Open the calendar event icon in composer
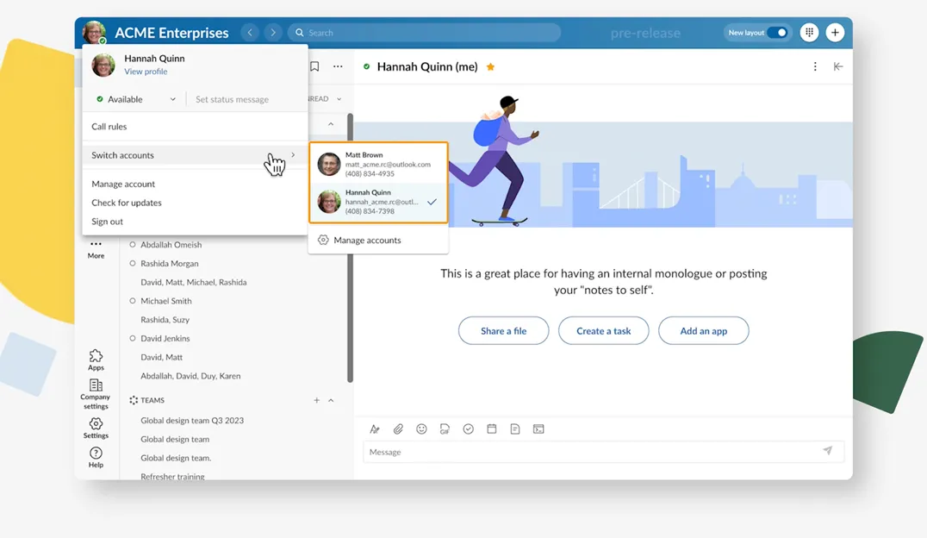 (x=492, y=429)
